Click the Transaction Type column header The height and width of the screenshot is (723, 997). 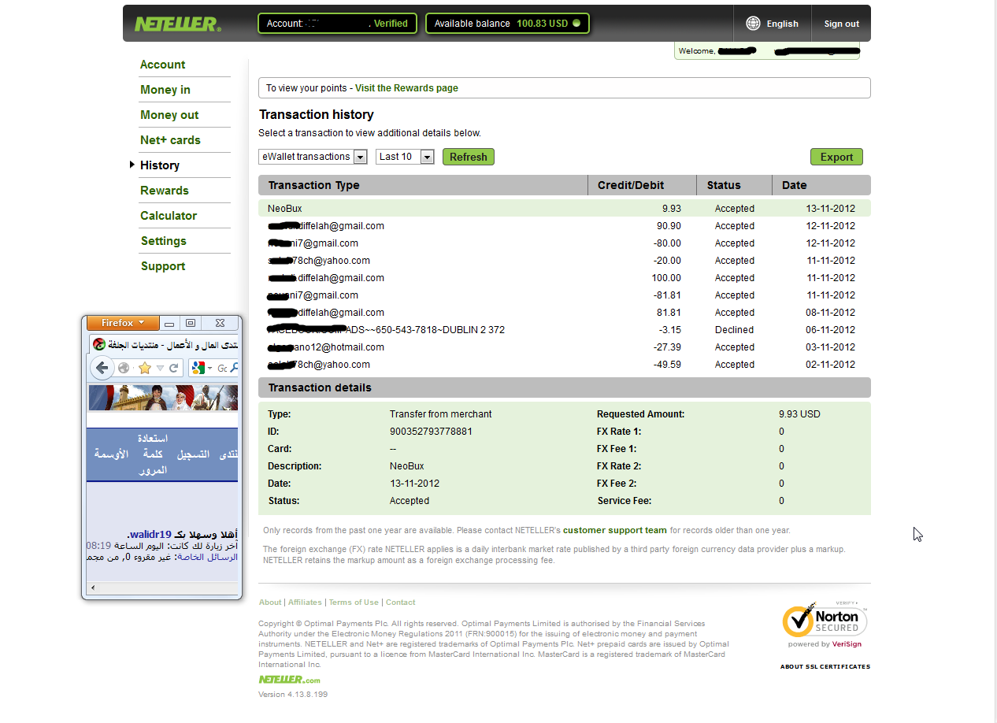pos(423,185)
